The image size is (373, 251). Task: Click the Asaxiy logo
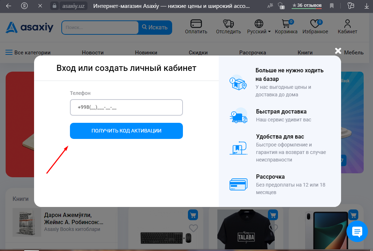(29, 27)
